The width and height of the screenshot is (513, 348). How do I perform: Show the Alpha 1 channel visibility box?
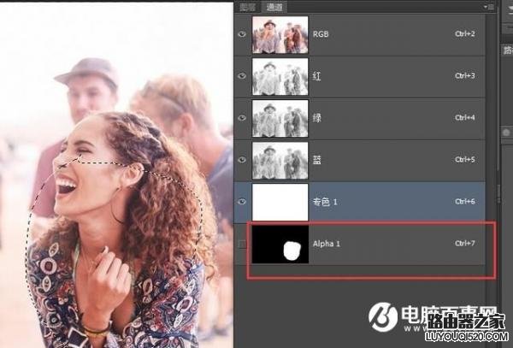pos(242,244)
